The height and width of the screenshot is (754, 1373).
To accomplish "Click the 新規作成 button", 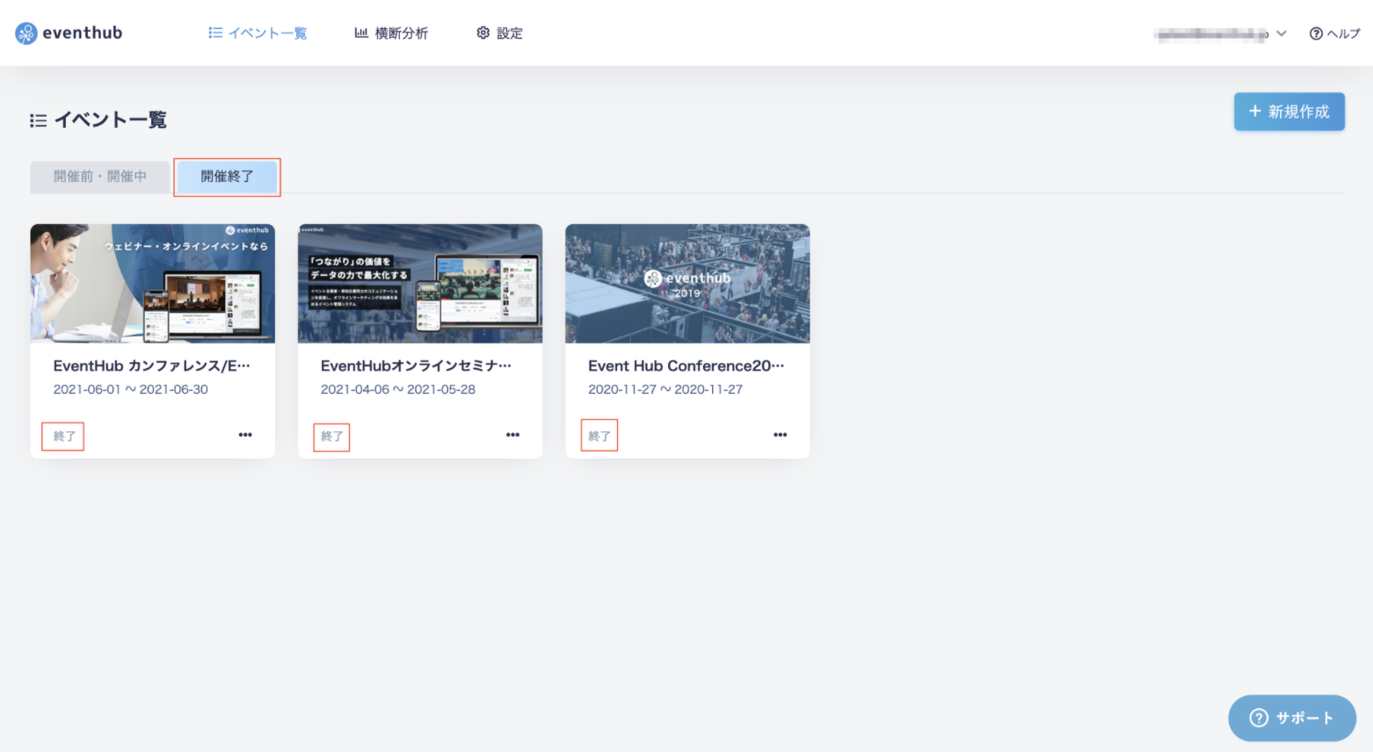I will pos(1289,112).
